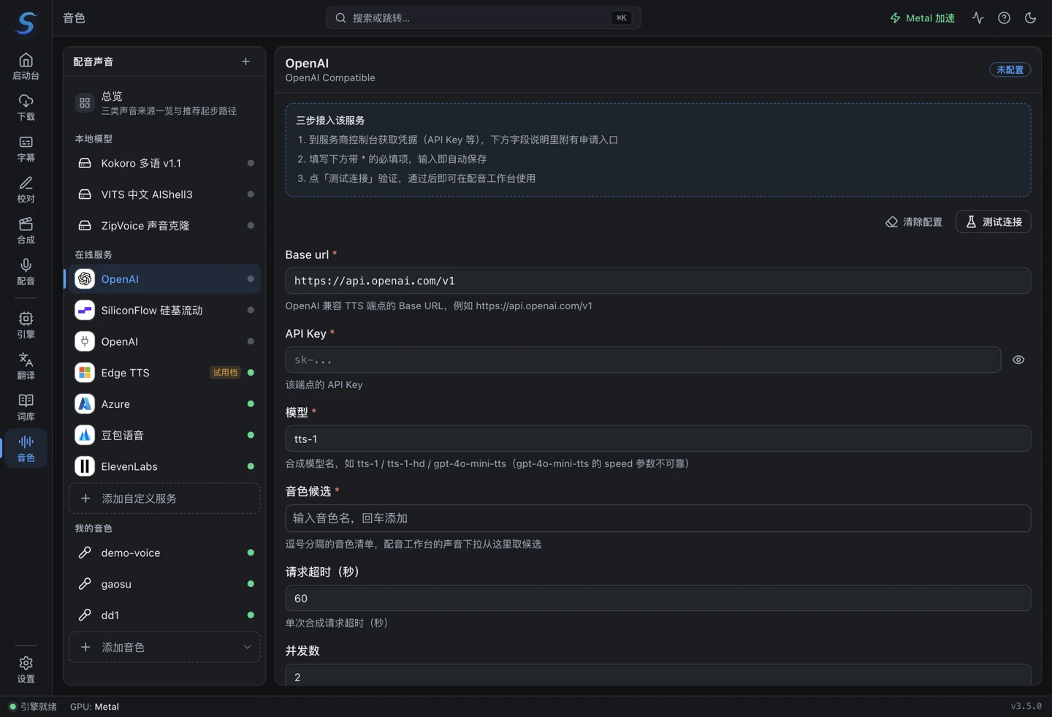The height and width of the screenshot is (717, 1052).
Task: Toggle dark mode moon icon
Action: [1030, 18]
